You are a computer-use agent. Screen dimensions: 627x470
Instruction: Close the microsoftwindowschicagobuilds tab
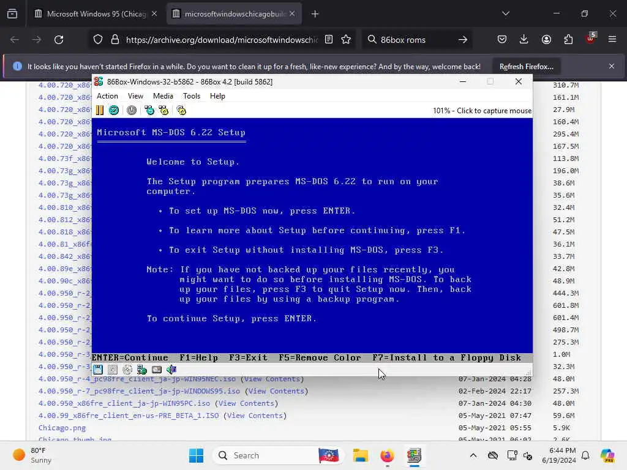[292, 14]
